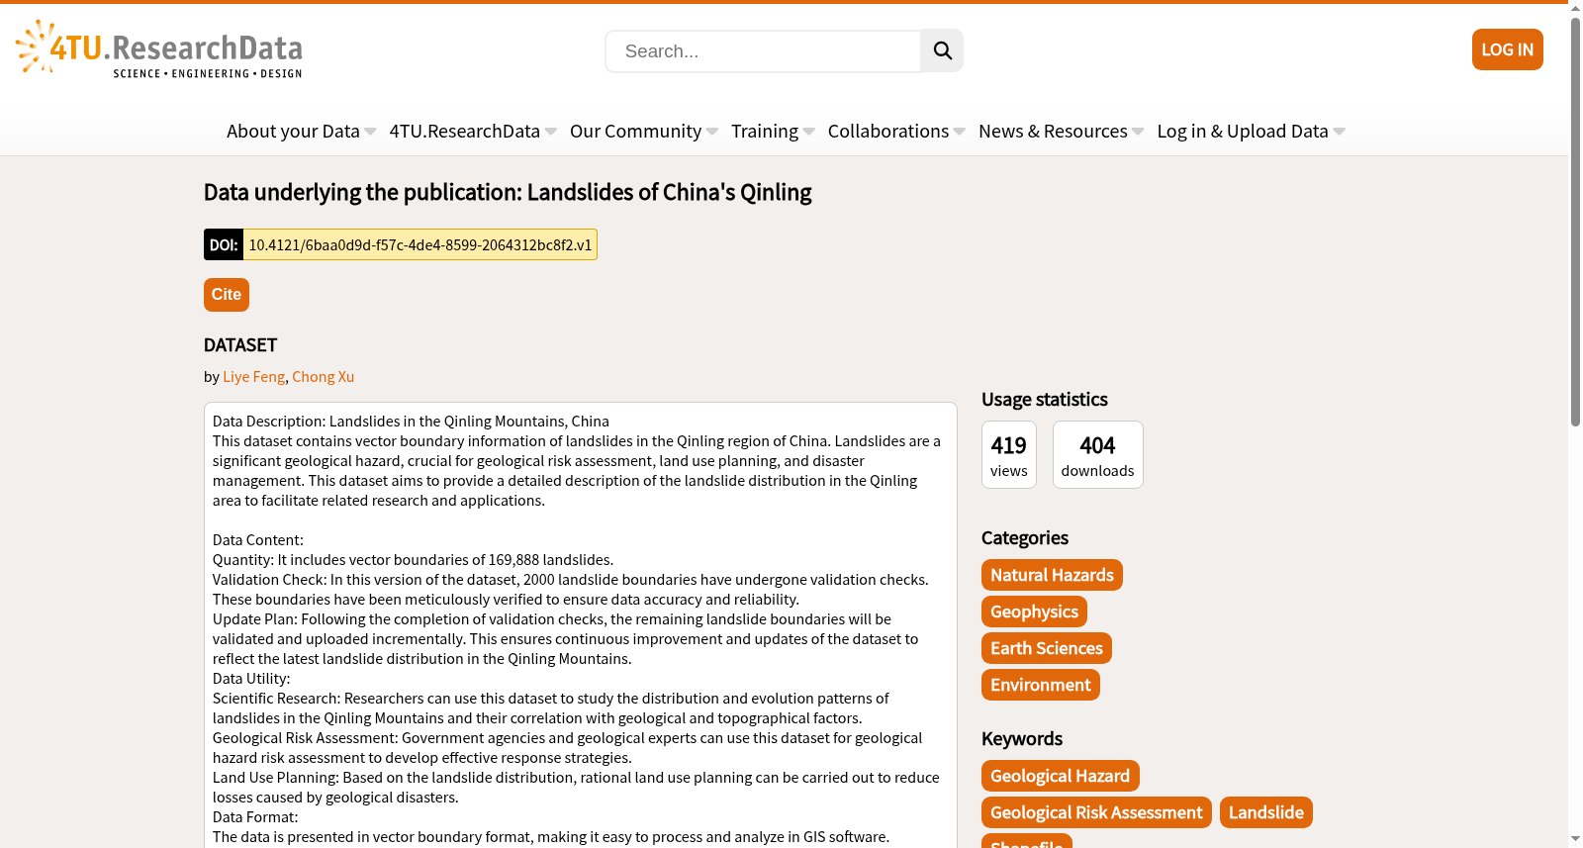Click the 'Data Content:' text line

pos(258,539)
